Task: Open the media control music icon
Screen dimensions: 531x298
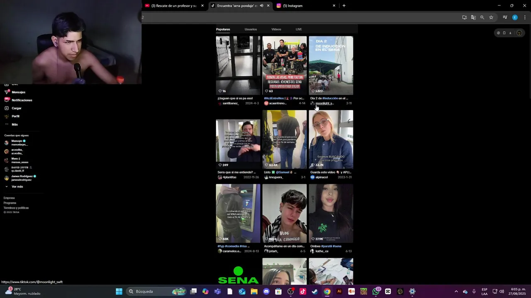Action: tap(505, 17)
